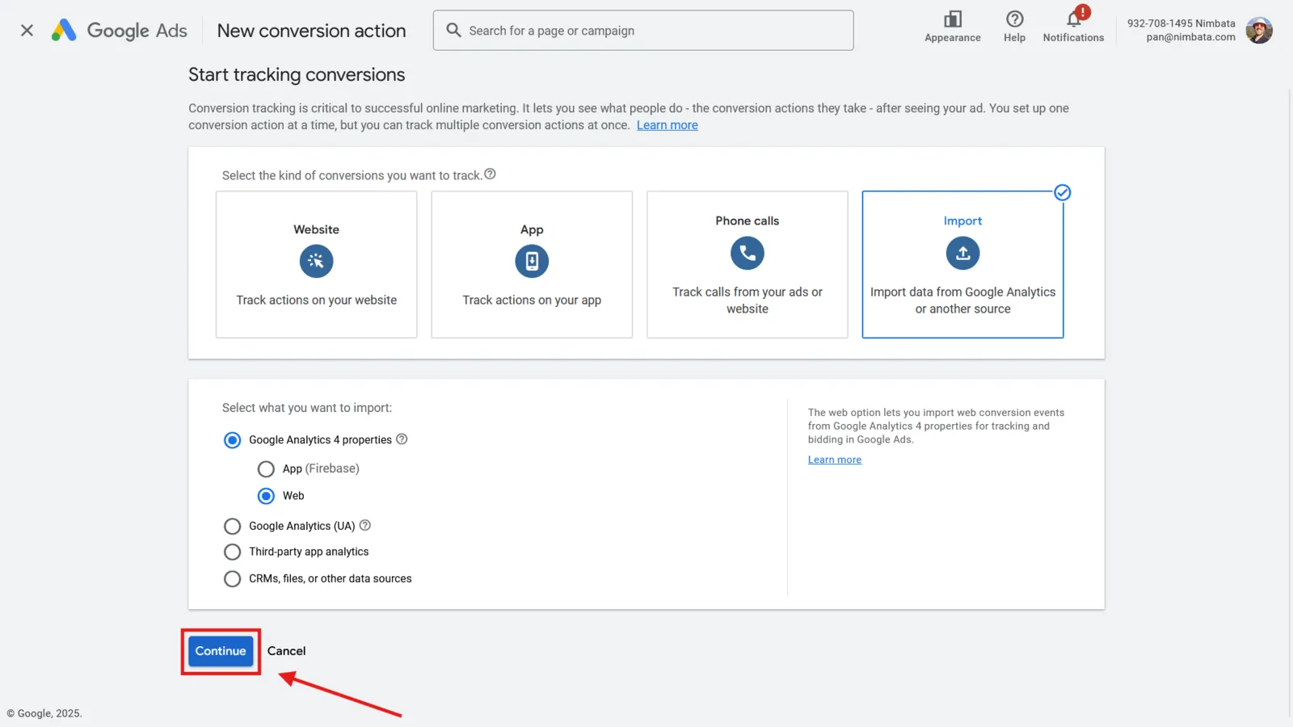The image size is (1293, 727).
Task: Close the New conversion action page
Action: 27,31
